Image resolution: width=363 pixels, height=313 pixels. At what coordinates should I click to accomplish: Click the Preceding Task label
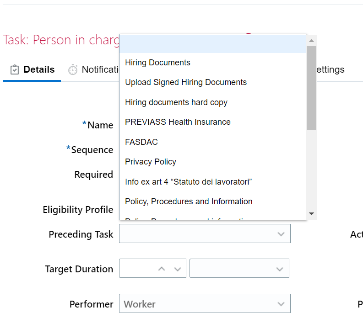click(x=81, y=234)
